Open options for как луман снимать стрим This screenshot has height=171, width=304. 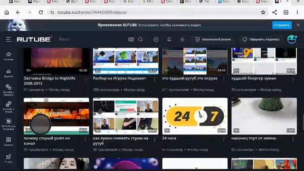(x=154, y=139)
